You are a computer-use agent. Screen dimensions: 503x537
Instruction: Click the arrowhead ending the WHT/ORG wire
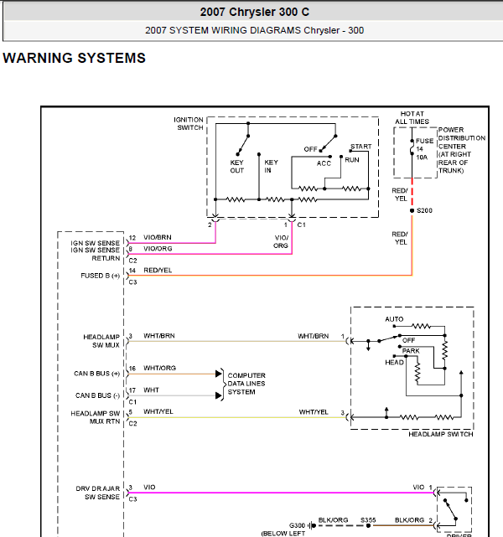(x=218, y=374)
